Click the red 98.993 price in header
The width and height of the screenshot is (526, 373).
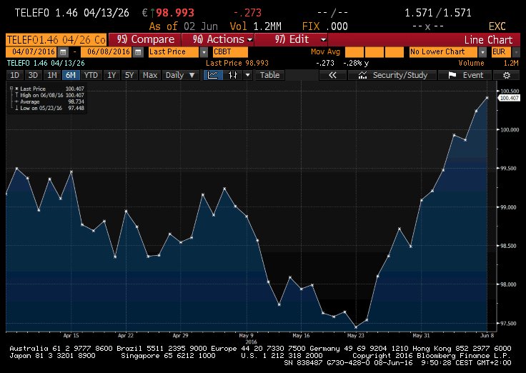175,13
